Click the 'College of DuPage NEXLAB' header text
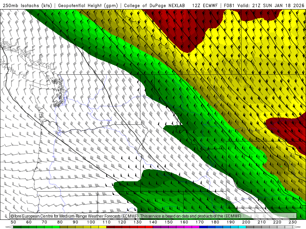306x229 pixels. [x=154, y=6]
